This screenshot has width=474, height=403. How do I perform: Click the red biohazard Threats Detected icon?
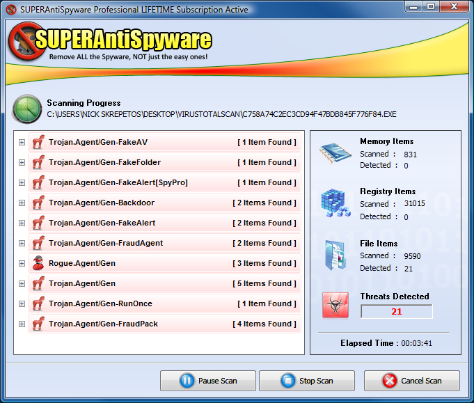pos(335,305)
